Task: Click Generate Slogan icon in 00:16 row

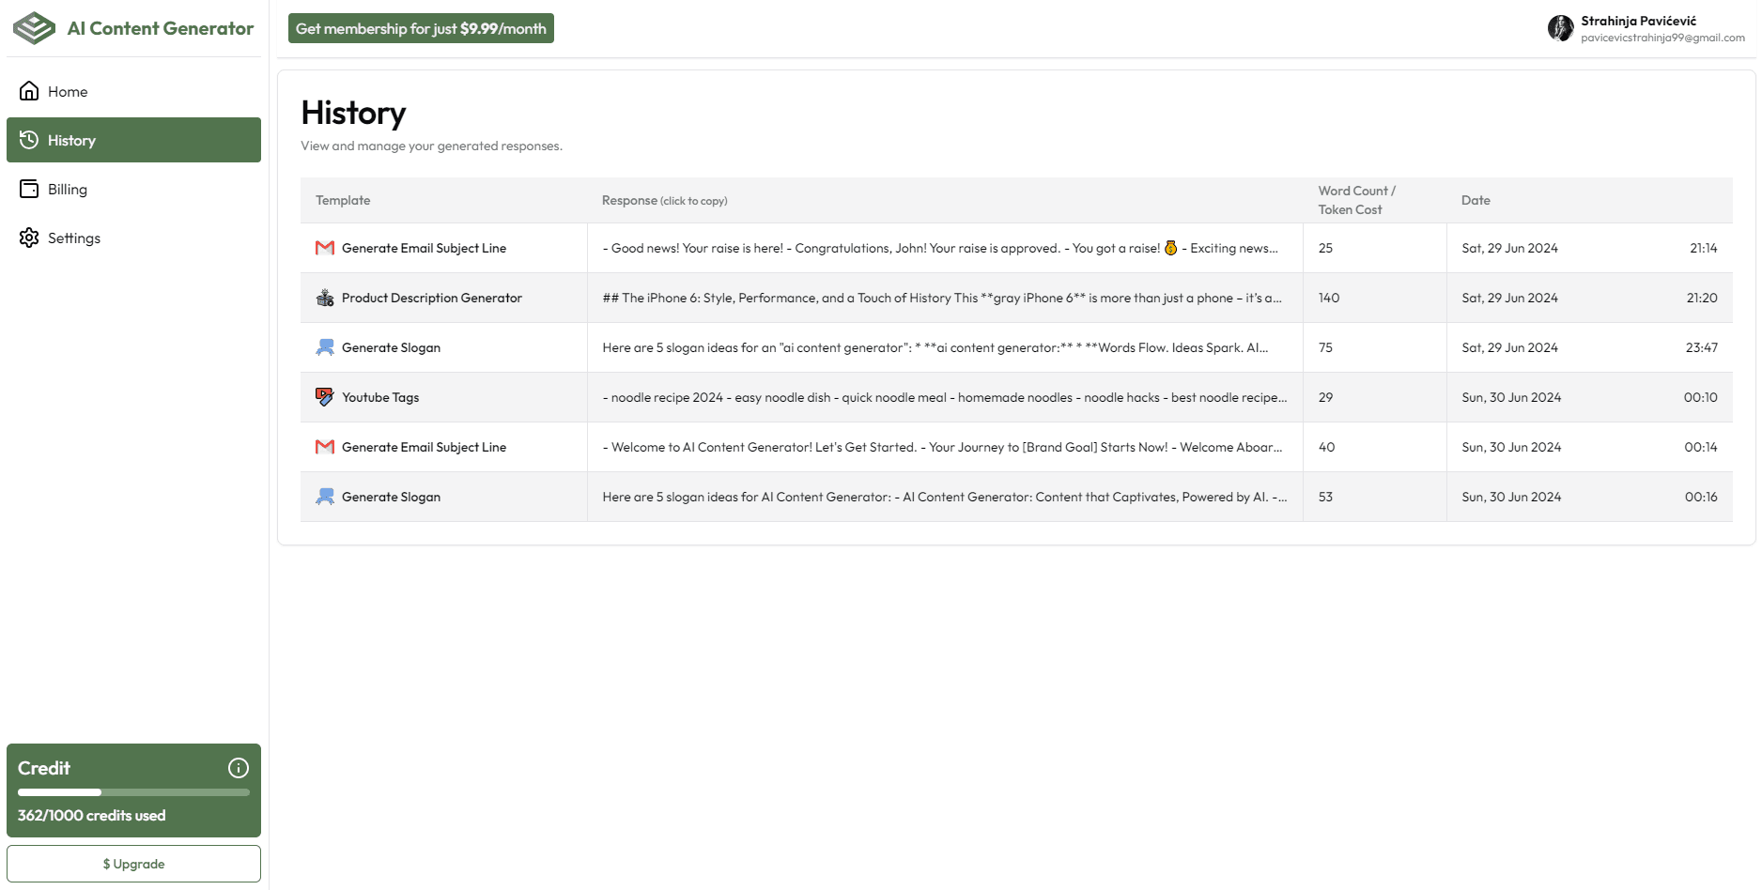Action: [325, 497]
